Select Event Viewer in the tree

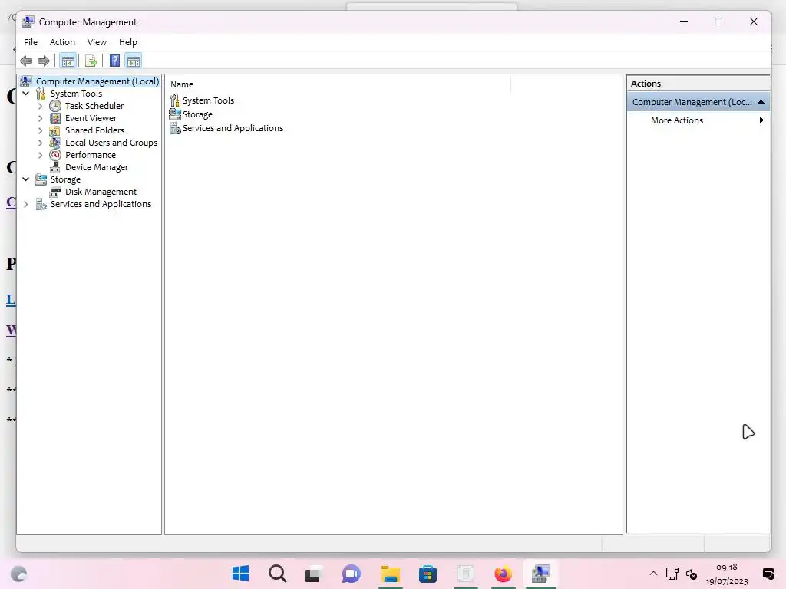pyautogui.click(x=91, y=118)
